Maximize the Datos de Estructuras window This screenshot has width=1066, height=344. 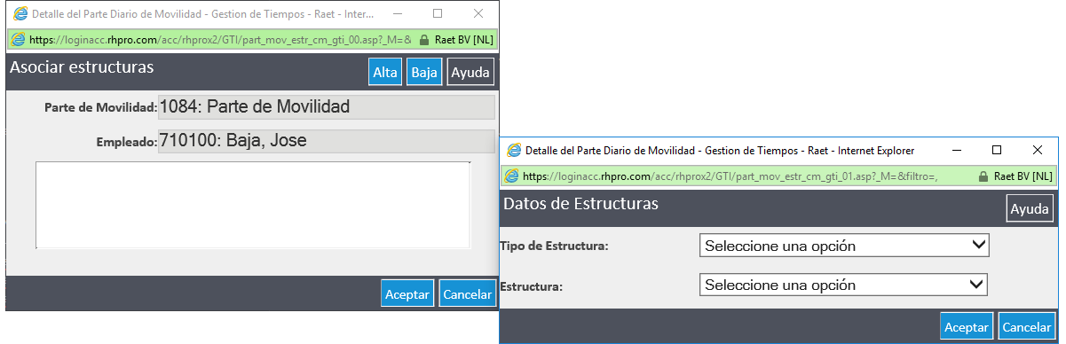pyautogui.click(x=997, y=151)
